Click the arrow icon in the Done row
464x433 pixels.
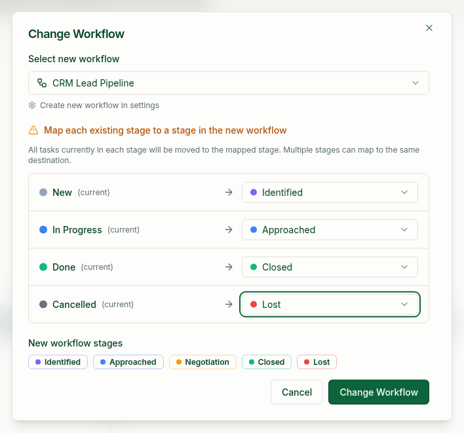click(x=229, y=267)
